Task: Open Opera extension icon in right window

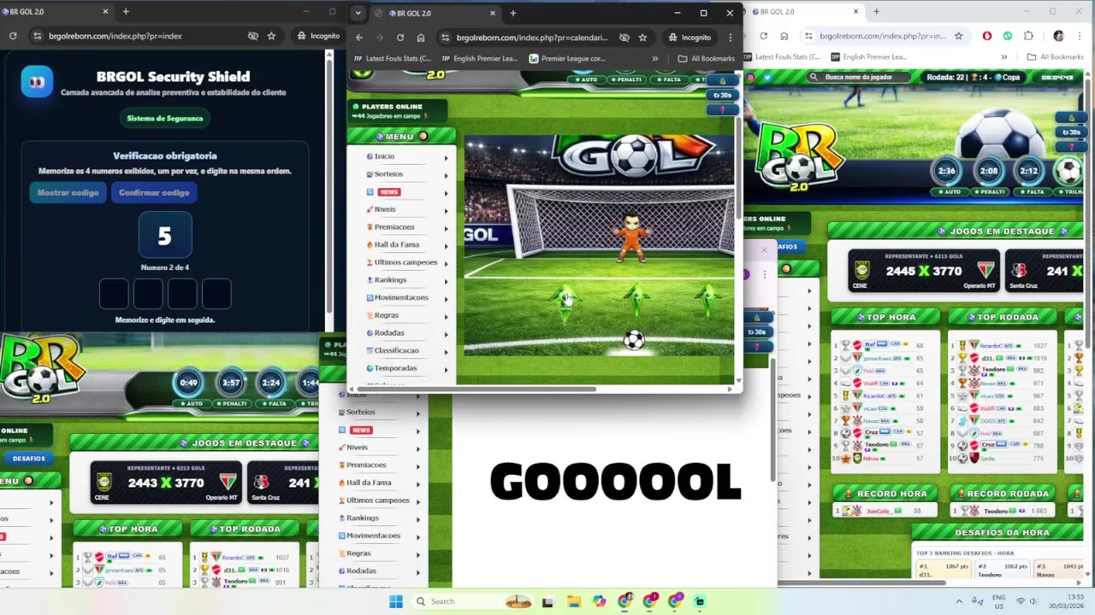Action: 986,36
